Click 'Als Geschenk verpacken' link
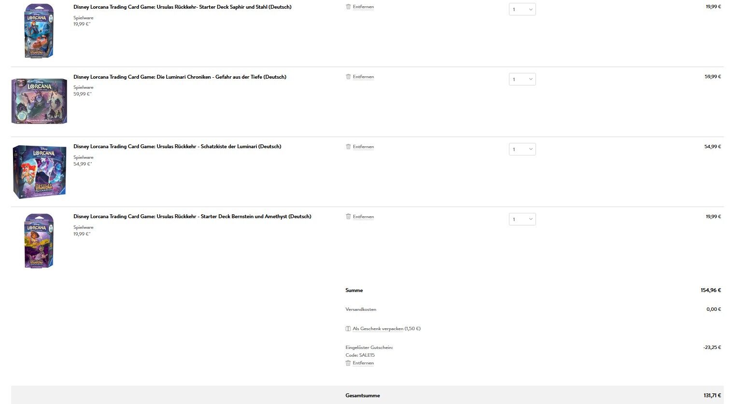Viewport: 733px width, 404px height. (x=378, y=329)
